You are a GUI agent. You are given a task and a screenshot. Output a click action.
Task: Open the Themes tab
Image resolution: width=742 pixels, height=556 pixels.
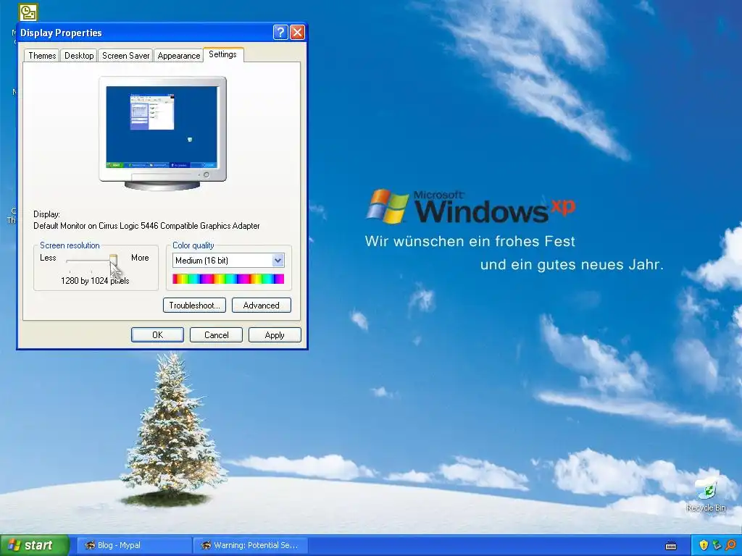(42, 55)
